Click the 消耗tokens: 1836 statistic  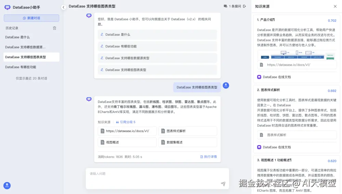(x=110, y=157)
